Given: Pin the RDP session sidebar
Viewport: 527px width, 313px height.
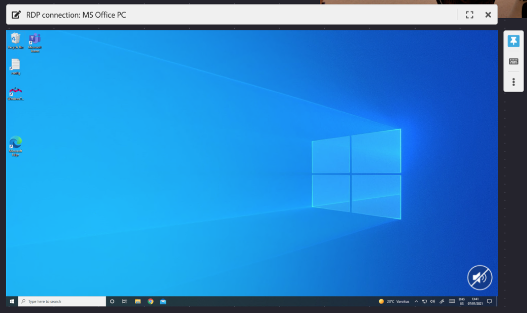Looking at the screenshot, I should [x=513, y=40].
